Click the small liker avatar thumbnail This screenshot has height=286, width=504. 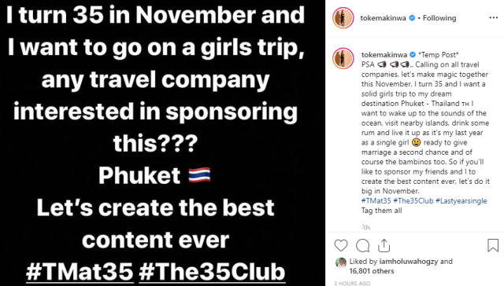click(341, 262)
